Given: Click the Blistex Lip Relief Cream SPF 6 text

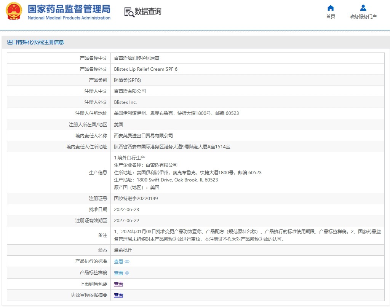Looking at the screenshot, I should [145, 69].
